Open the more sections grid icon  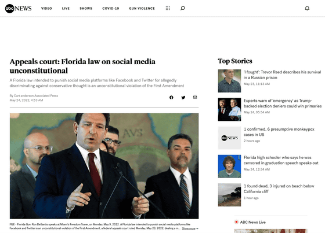point(168,8)
